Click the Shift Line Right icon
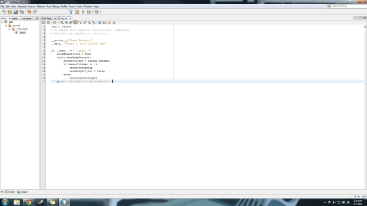The width and height of the screenshot is (367, 206). coord(104,23)
